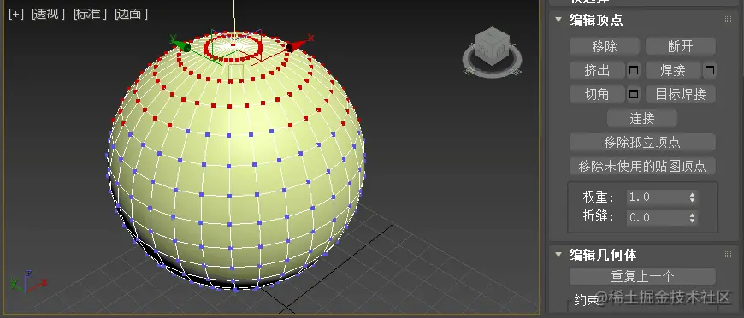
Task: Collapse the 编辑几何体 rollout
Action: [558, 255]
